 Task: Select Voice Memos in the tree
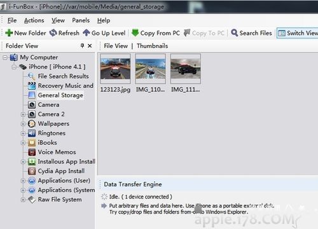(x=57, y=152)
